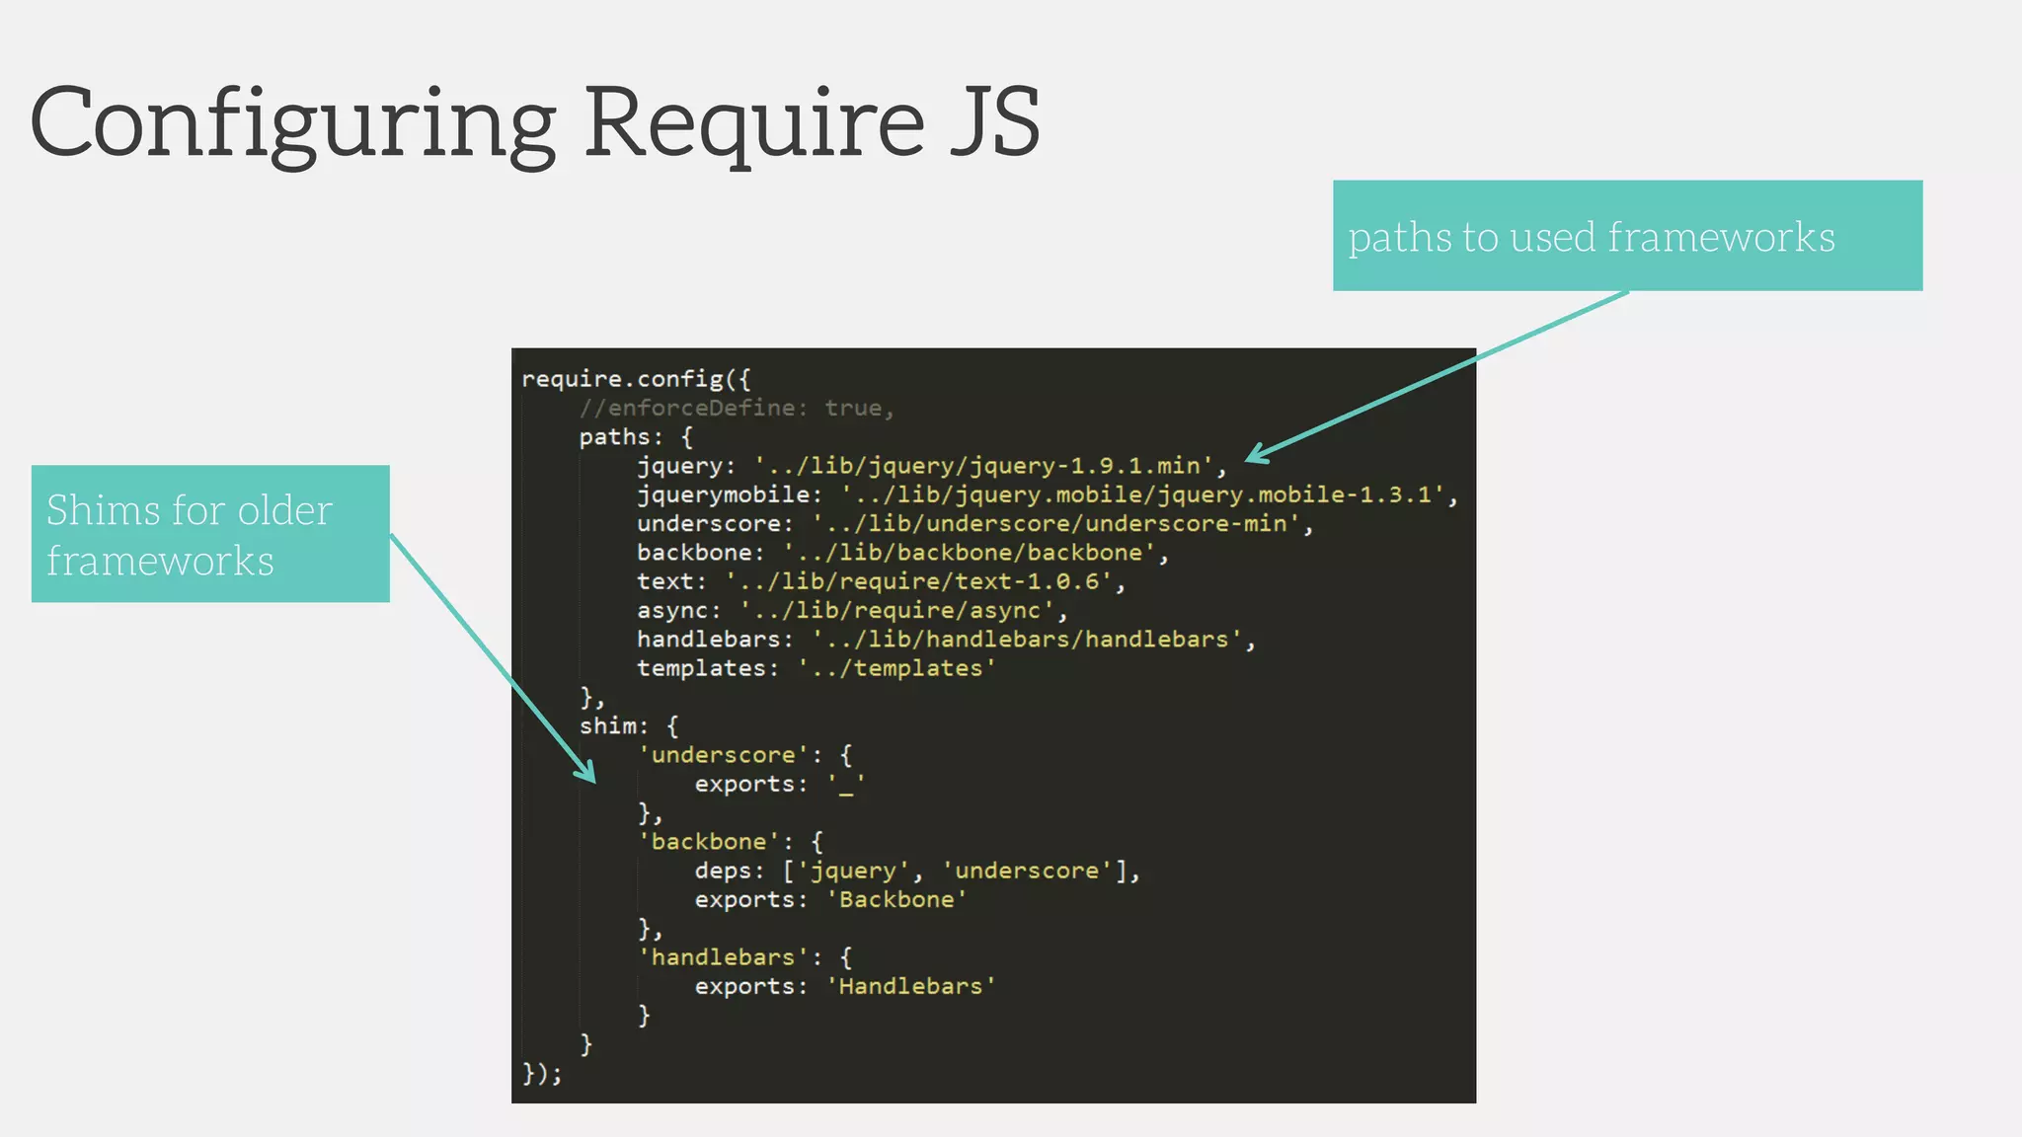
Task: Click the "'backbone': {" shim entry
Action: tap(731, 842)
